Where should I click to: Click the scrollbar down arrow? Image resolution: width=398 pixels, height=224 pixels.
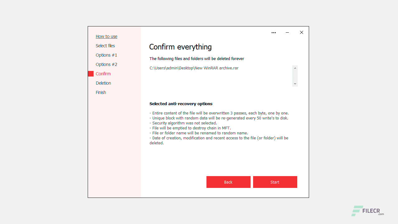(x=295, y=84)
